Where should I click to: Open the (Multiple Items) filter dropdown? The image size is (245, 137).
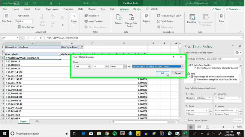(82, 47)
